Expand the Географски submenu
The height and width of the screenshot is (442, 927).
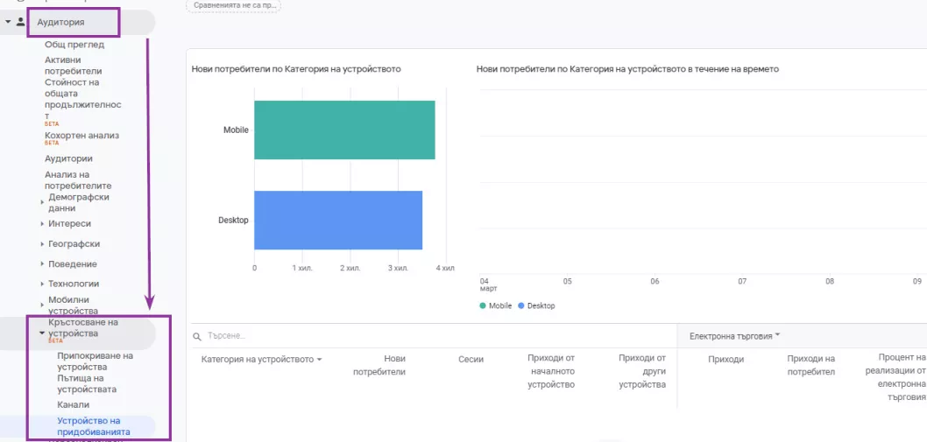43,244
